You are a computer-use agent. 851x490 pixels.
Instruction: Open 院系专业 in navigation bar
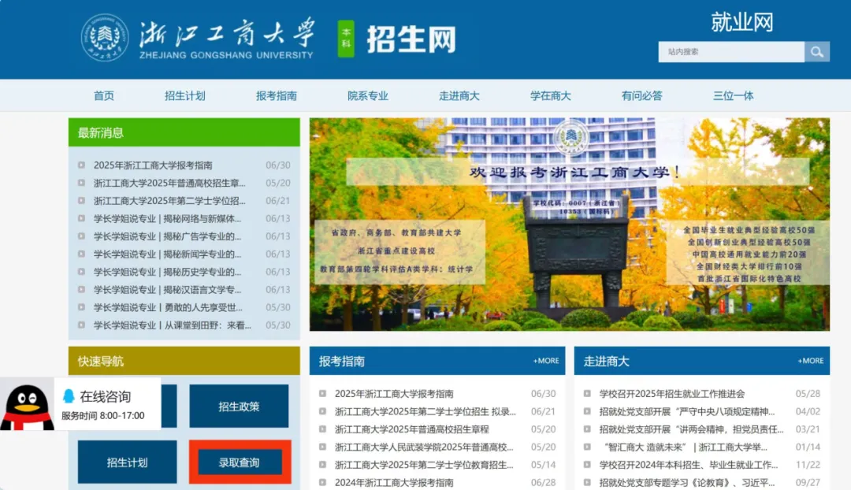coord(368,96)
